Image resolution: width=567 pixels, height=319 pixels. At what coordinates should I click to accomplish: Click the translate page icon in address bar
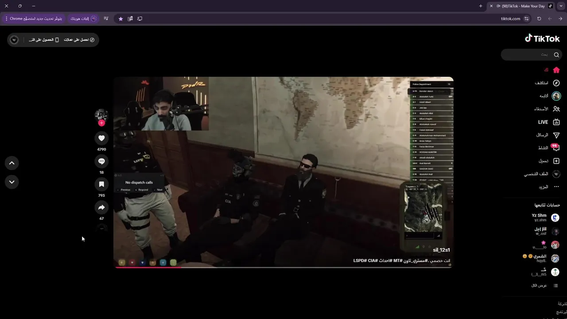pyautogui.click(x=130, y=19)
